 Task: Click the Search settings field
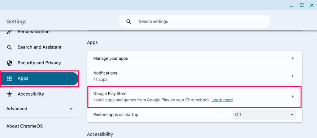click(x=194, y=21)
